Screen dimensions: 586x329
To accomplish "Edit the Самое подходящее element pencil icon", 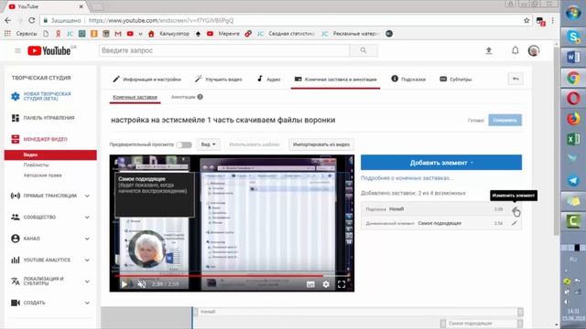I will pyautogui.click(x=515, y=223).
